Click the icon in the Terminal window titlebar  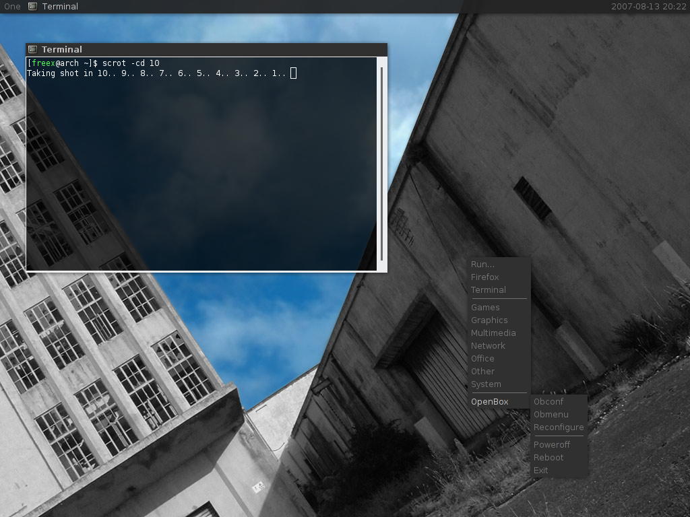[x=32, y=49]
